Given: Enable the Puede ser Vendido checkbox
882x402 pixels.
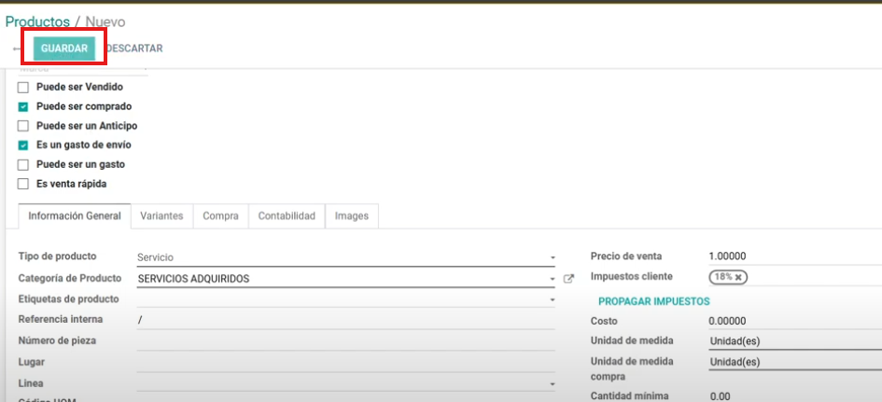Looking at the screenshot, I should (x=23, y=87).
